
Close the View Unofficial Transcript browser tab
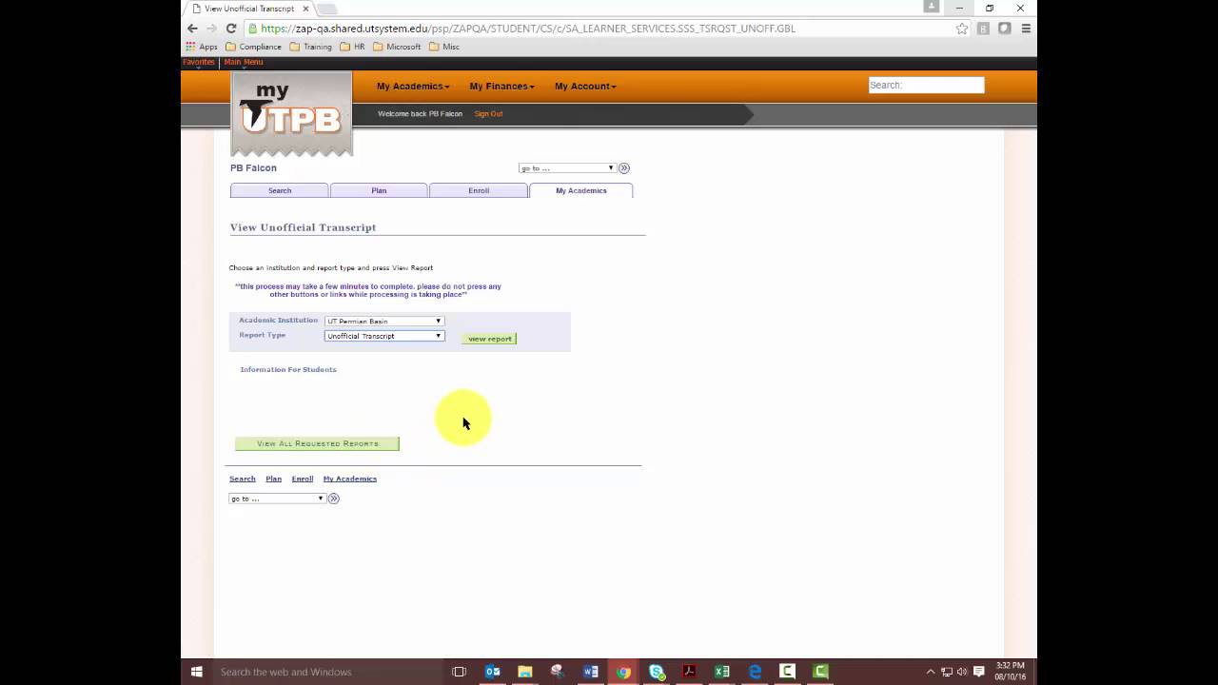tap(306, 9)
